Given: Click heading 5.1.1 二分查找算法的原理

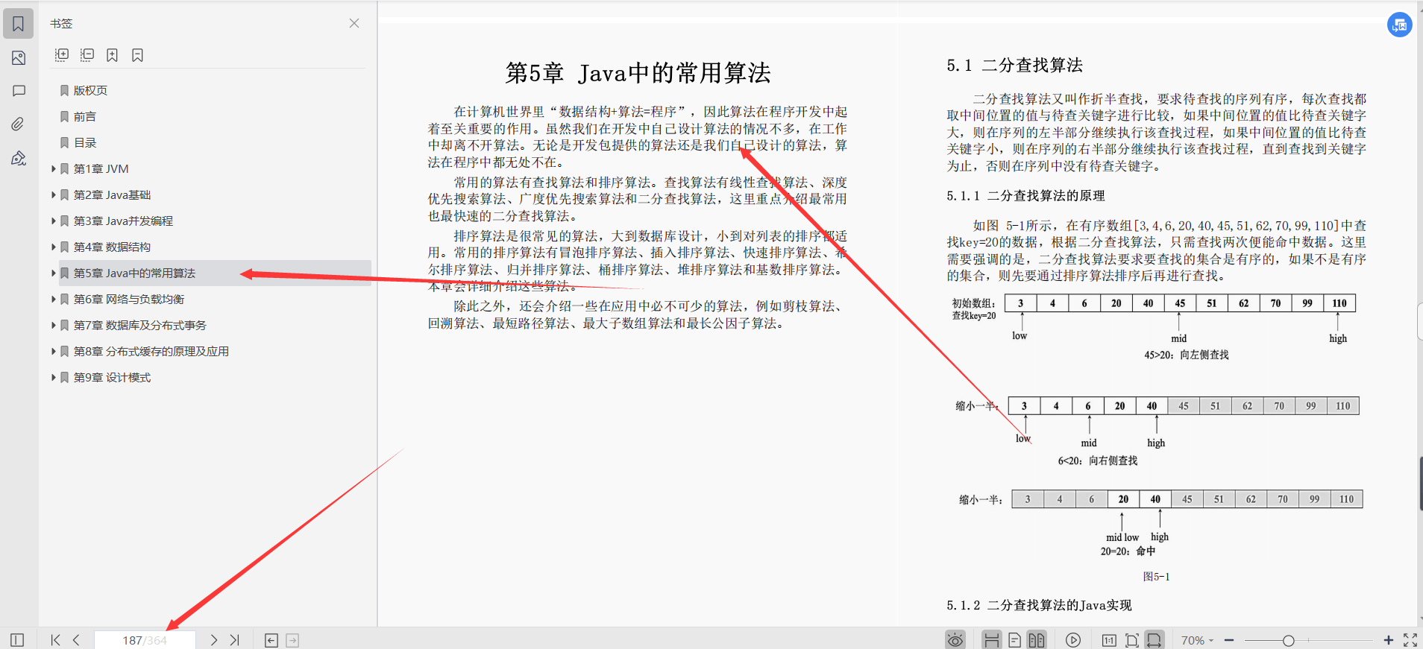Looking at the screenshot, I should [1025, 196].
